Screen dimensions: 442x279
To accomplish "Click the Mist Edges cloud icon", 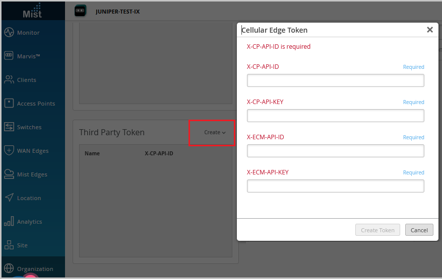I will pos(9,174).
